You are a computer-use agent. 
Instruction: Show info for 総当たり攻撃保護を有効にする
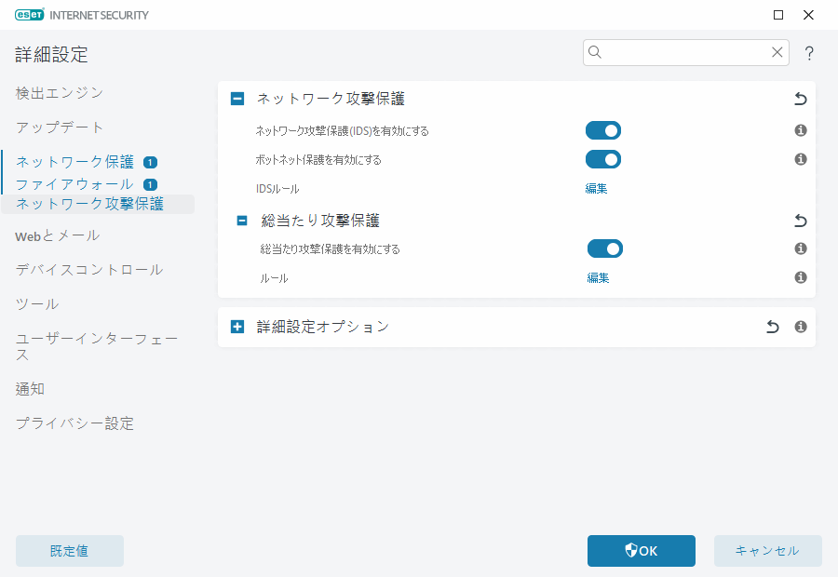pyautogui.click(x=800, y=249)
